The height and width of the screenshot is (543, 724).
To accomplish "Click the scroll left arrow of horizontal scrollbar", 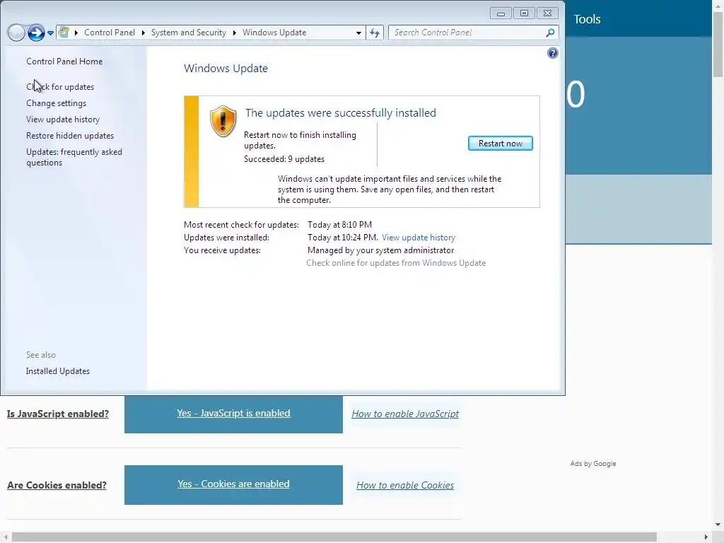I will (6, 537).
